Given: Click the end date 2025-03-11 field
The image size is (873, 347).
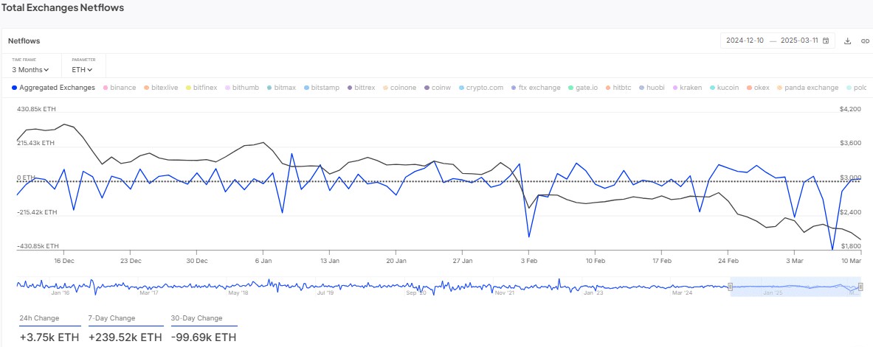Looking at the screenshot, I should [800, 41].
